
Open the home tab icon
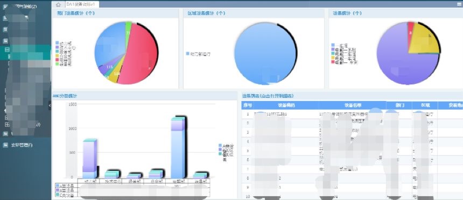click(58, 4)
